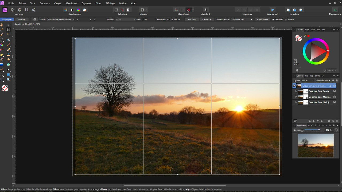Uncheck visibility of Coucher Bosc Clair layer
Image resolution: width=342 pixels, height=192 pixels.
tap(335, 102)
